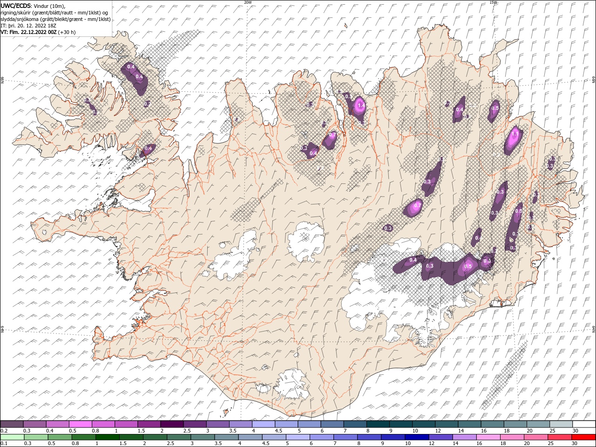Viewport: 596px width, 447px height.
Task: Pick the darkest purple swatch labeled 2, top row
Action: point(172,424)
